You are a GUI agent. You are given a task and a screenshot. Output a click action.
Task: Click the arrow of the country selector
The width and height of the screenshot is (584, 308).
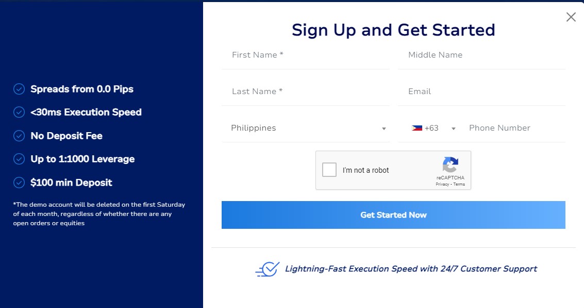(383, 129)
